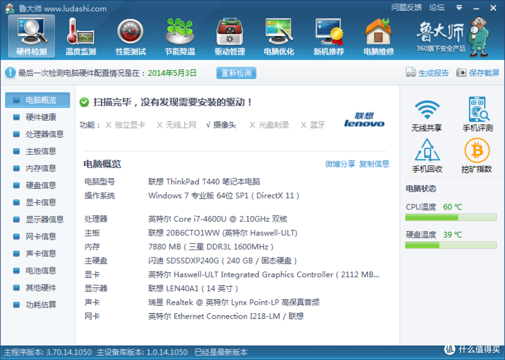Open the 论坛 forum link

(x=437, y=7)
